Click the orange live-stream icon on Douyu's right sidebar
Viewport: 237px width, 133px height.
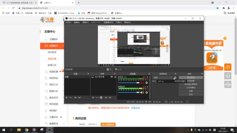point(228,67)
